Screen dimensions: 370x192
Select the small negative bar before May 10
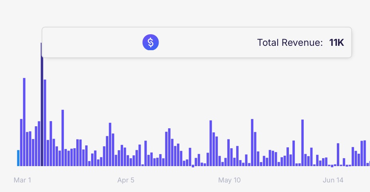(x=193, y=166)
